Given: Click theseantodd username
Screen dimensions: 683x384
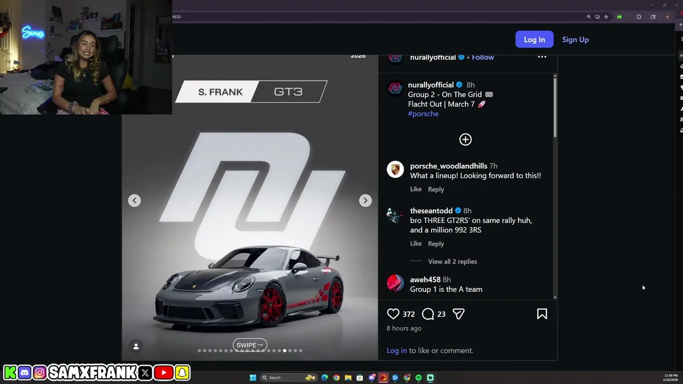Looking at the screenshot, I should pyautogui.click(x=431, y=211).
